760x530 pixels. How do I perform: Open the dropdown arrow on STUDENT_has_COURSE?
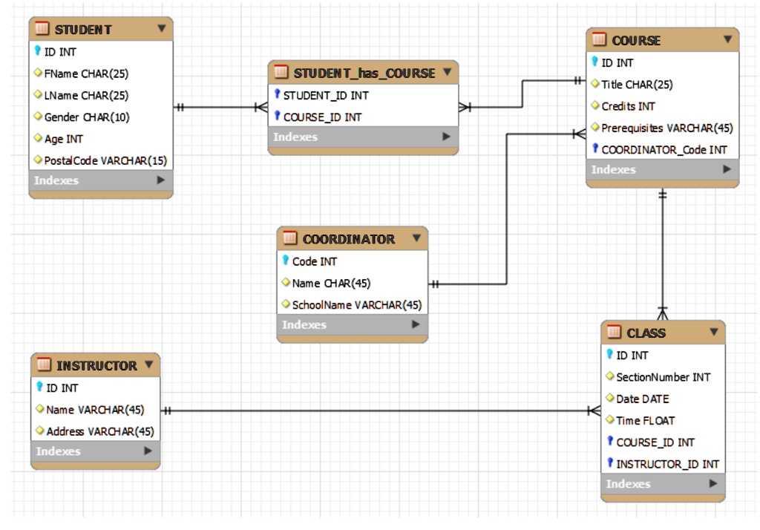click(x=448, y=73)
